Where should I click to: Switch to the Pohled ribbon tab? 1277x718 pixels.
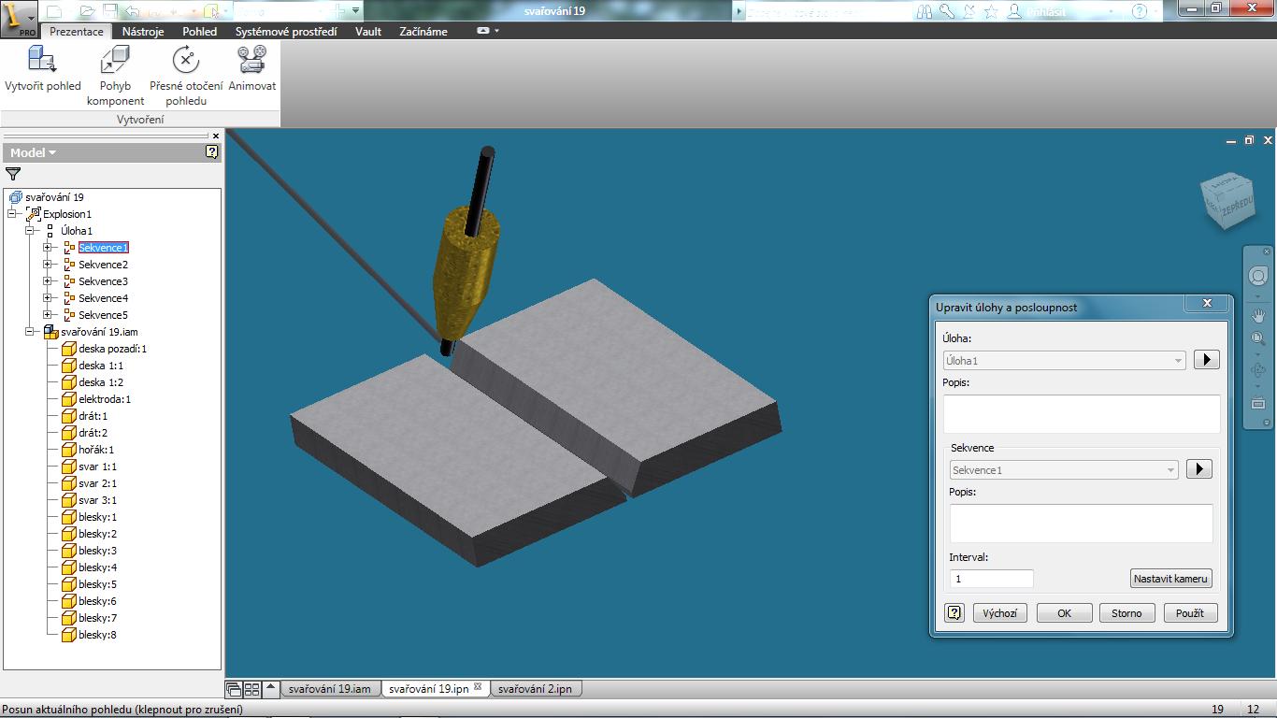point(200,31)
